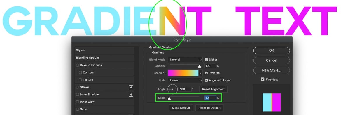Click the Angle value input field
This screenshot has width=350, height=115.
point(185,89)
